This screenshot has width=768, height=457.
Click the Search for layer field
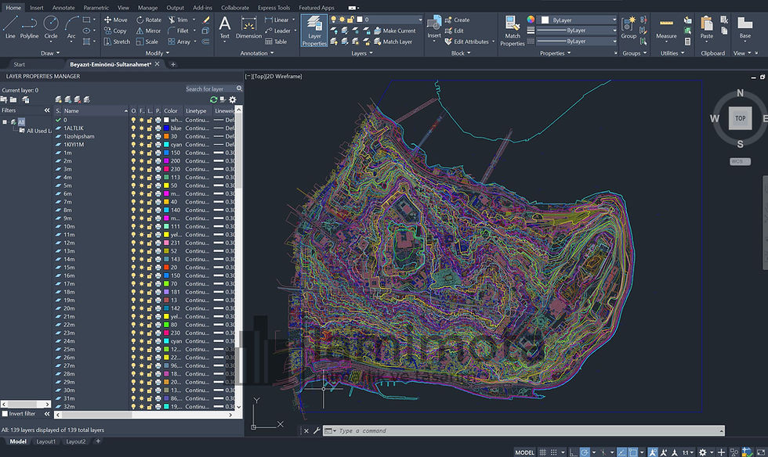click(x=211, y=88)
